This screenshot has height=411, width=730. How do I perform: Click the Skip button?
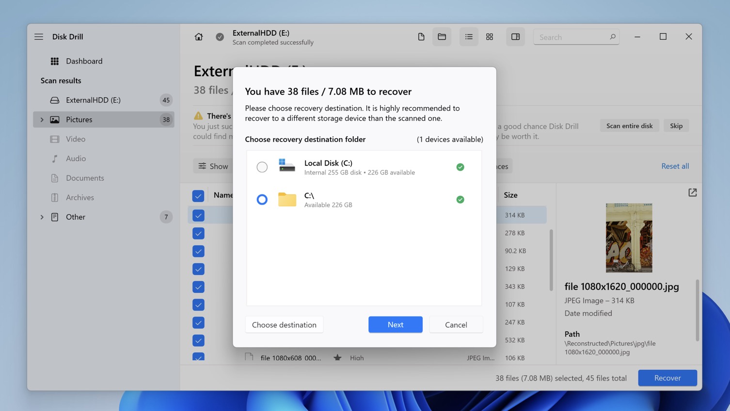click(676, 126)
